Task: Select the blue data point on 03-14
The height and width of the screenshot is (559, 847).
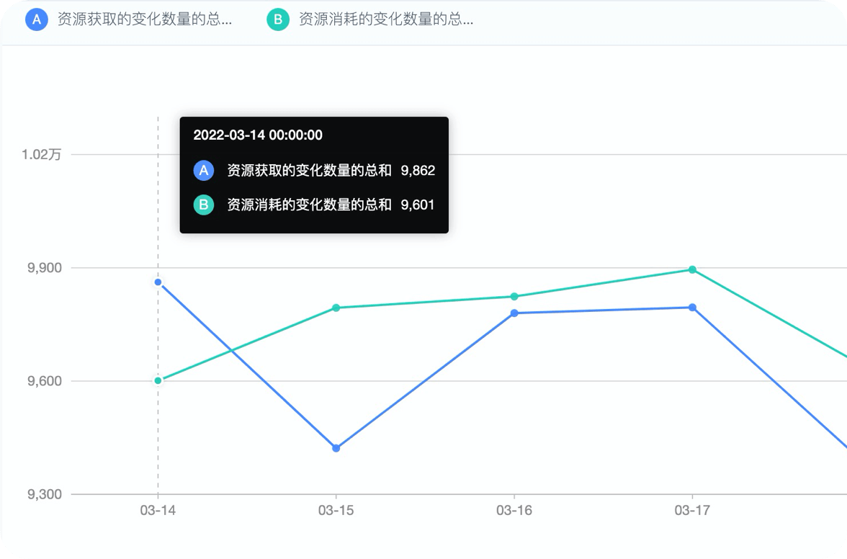Action: [158, 282]
